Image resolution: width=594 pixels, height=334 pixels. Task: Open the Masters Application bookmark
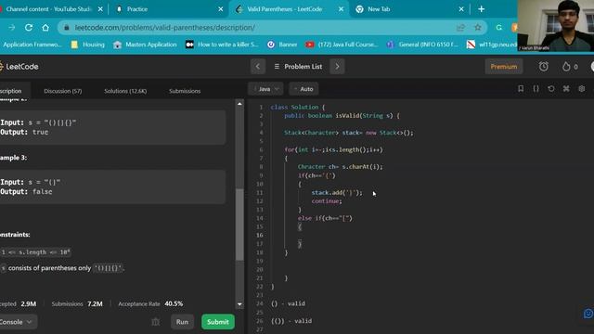tap(146, 45)
